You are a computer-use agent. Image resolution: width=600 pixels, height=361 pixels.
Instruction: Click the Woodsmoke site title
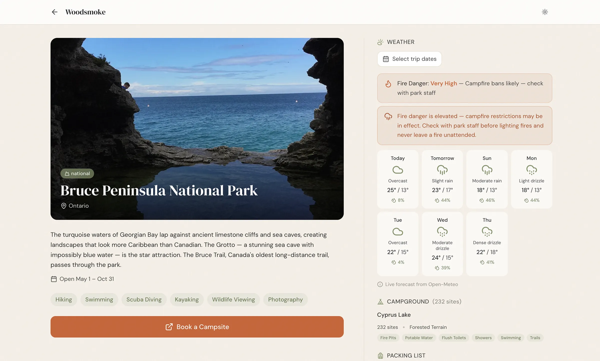point(85,12)
